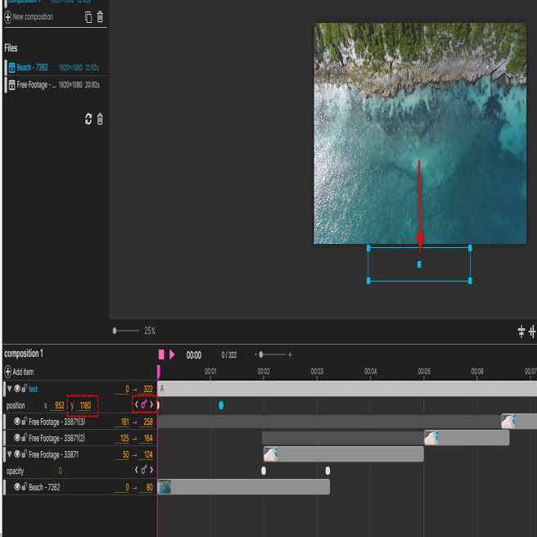Click the New composition plus icon

pos(8,16)
